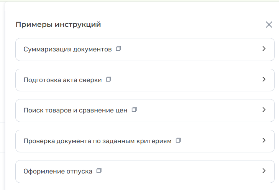Copy the Подготовка акта сверки instruction

click(108, 79)
